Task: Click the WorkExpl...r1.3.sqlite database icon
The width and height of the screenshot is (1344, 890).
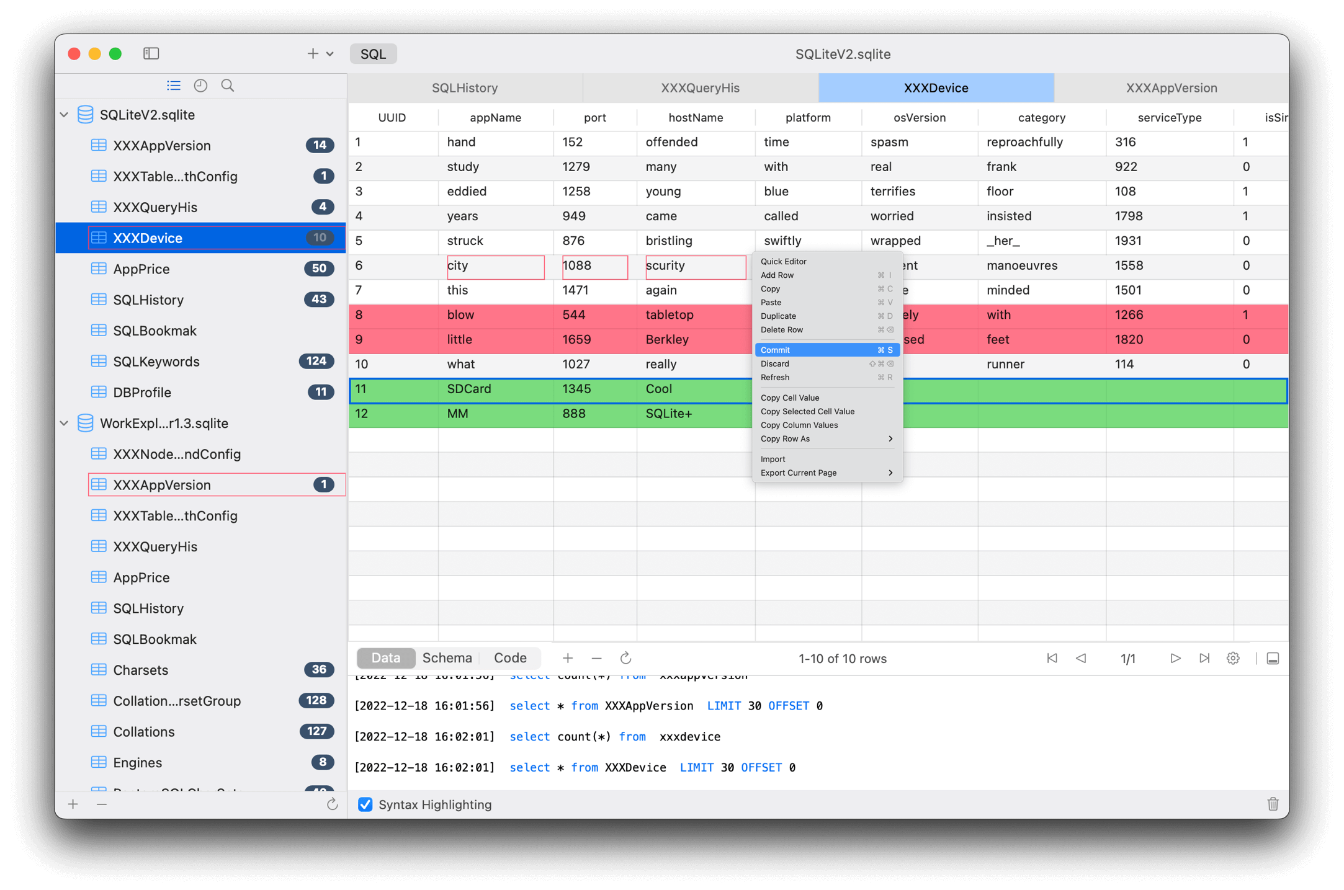Action: click(x=86, y=423)
